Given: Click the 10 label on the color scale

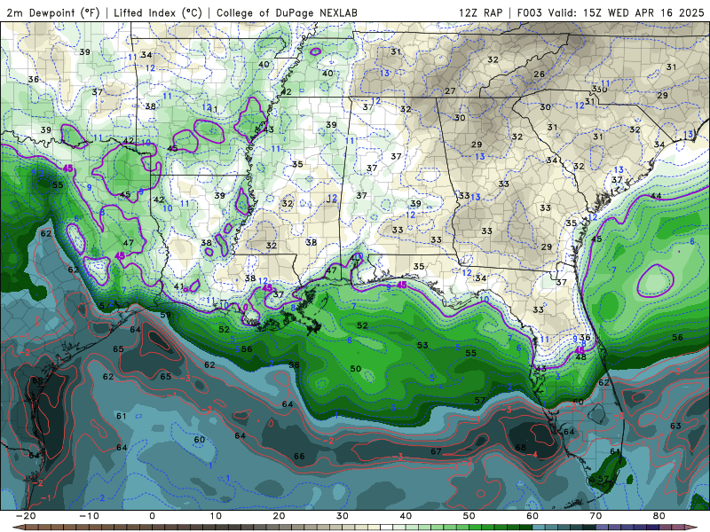Looking at the screenshot, I should point(216,516).
